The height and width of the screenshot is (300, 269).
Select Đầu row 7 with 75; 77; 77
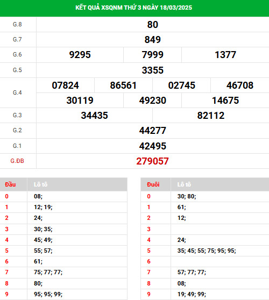tap(63, 272)
